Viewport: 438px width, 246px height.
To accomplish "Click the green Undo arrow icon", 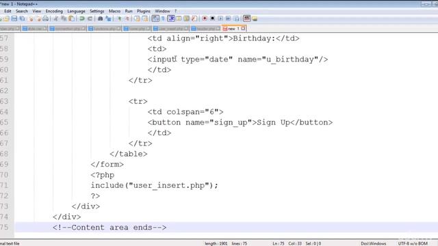I will tap(82, 18).
